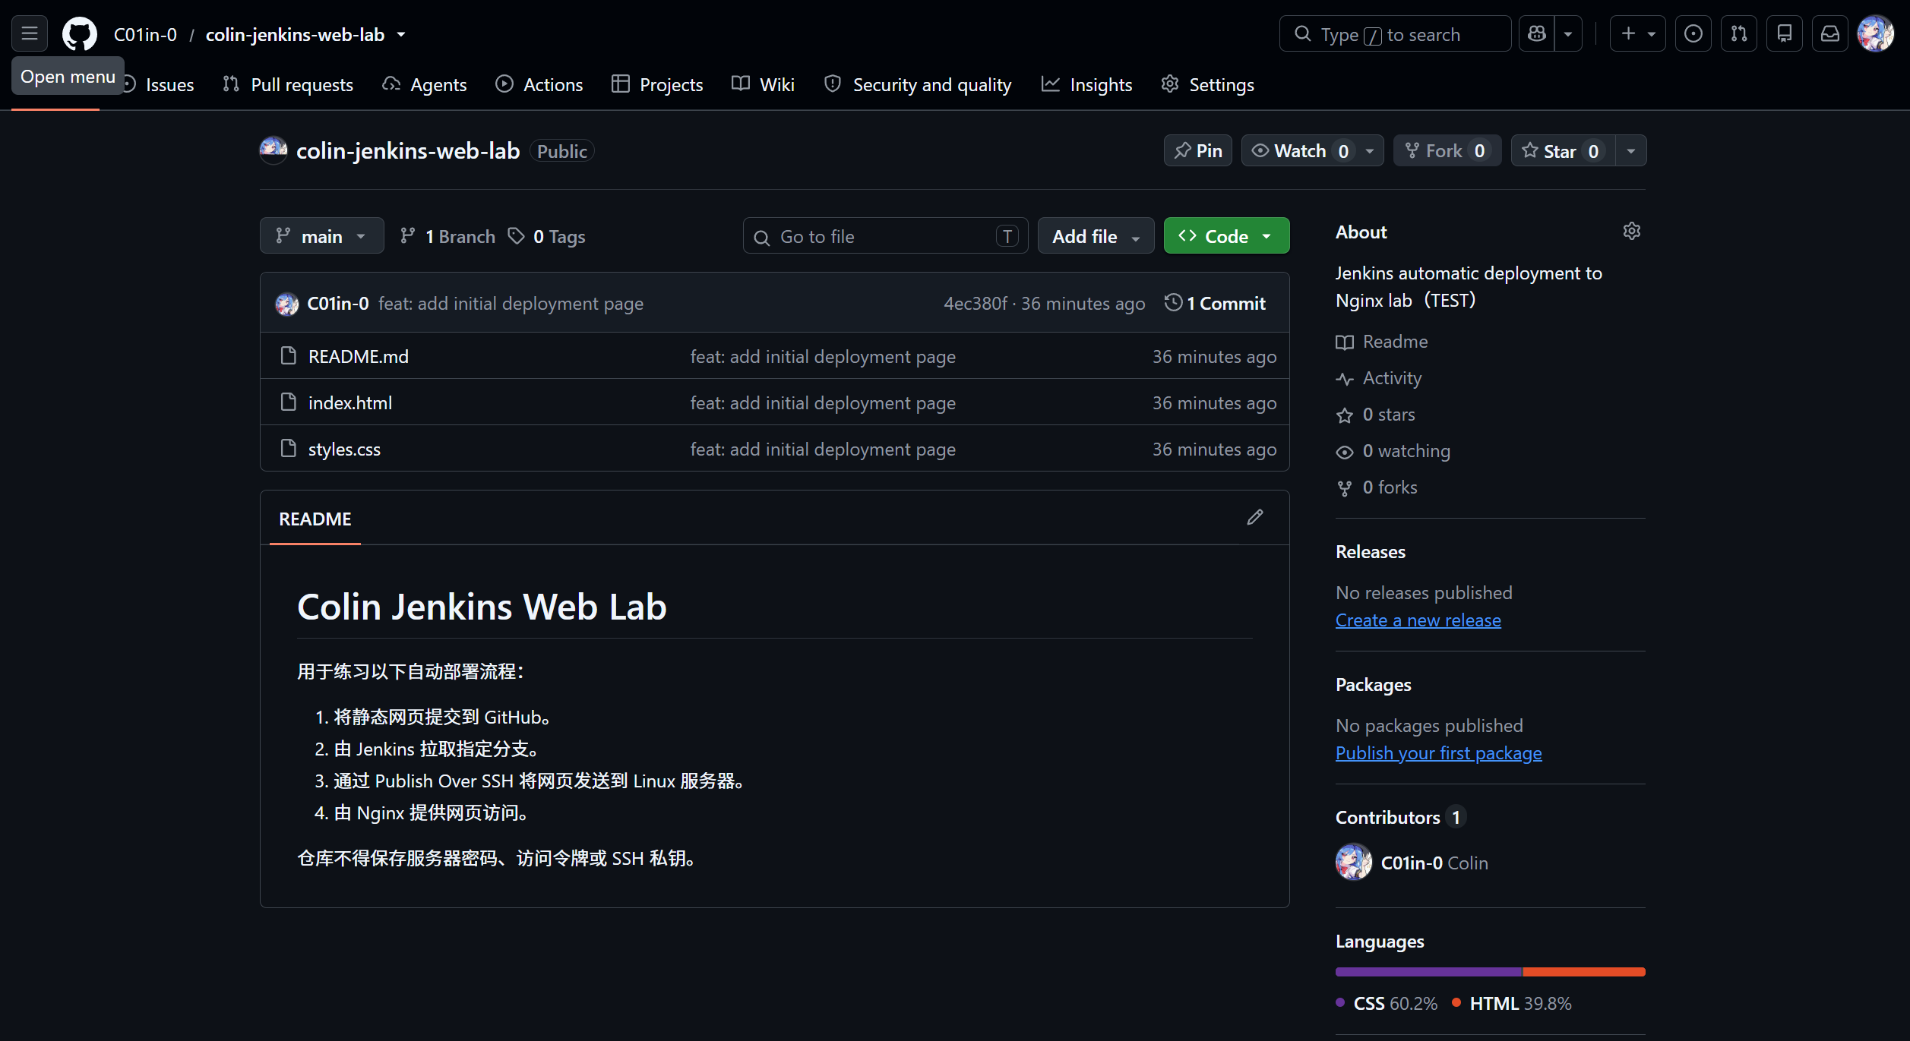Open the repository Settings tab
This screenshot has height=1041, width=1910.
(x=1208, y=84)
